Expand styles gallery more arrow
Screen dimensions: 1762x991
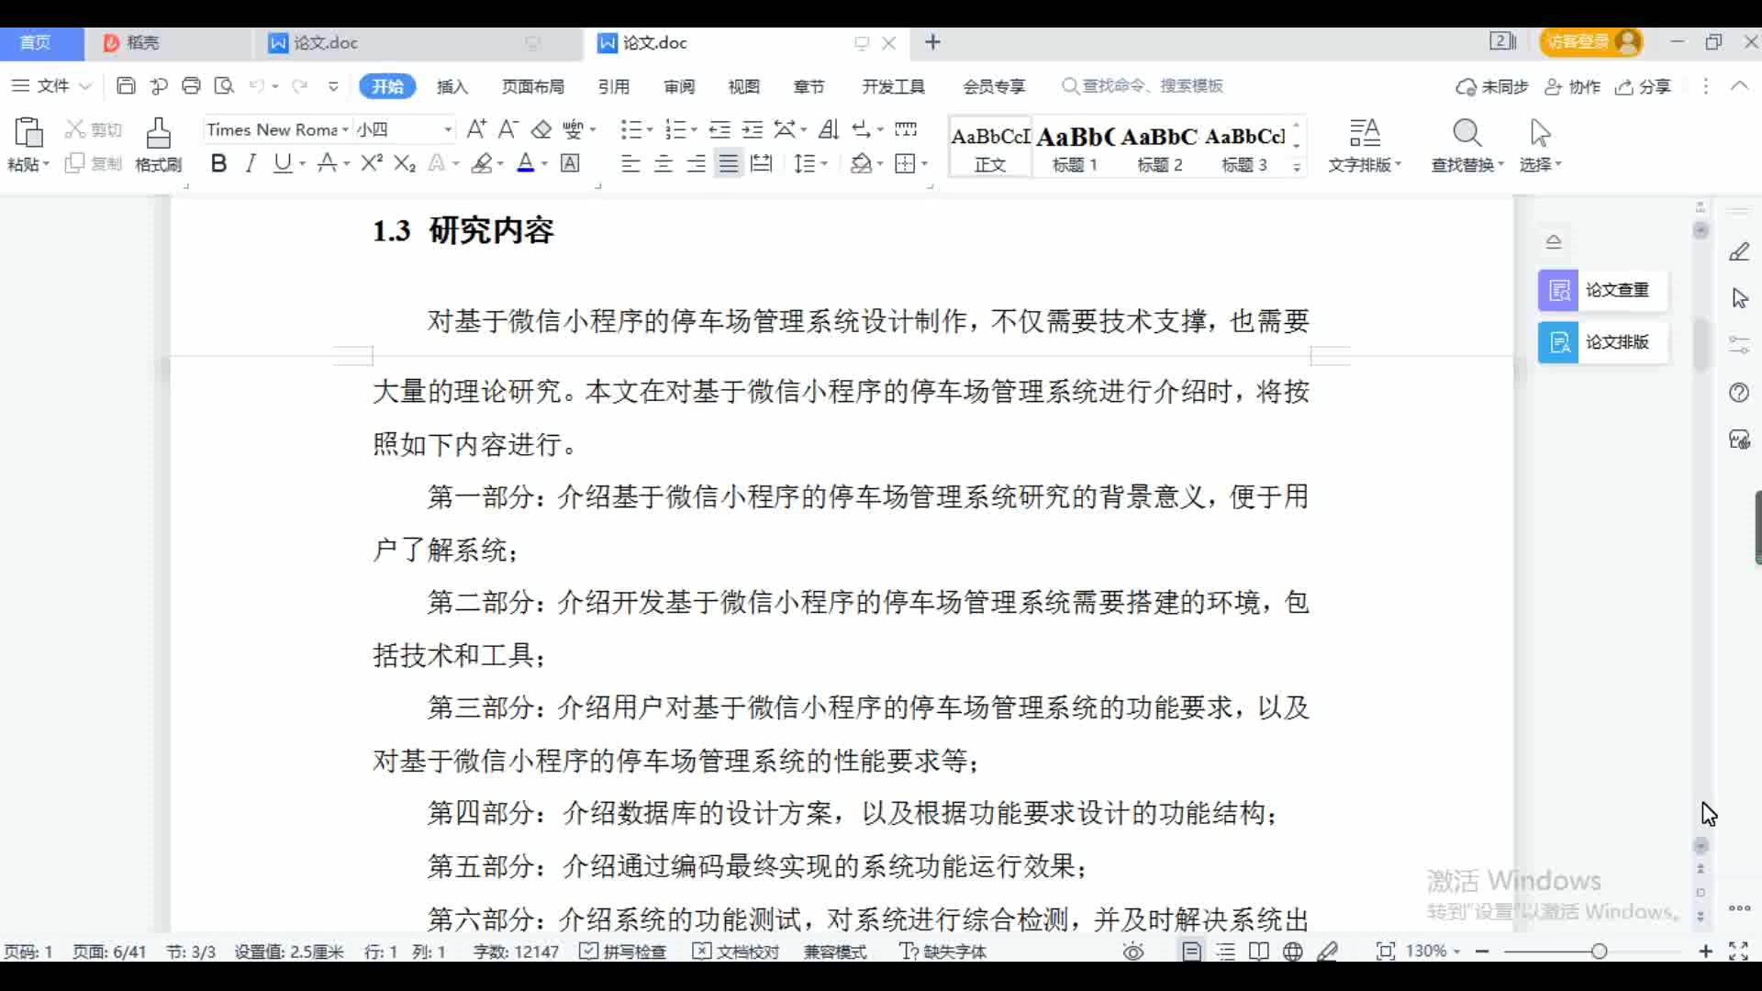coord(1297,167)
